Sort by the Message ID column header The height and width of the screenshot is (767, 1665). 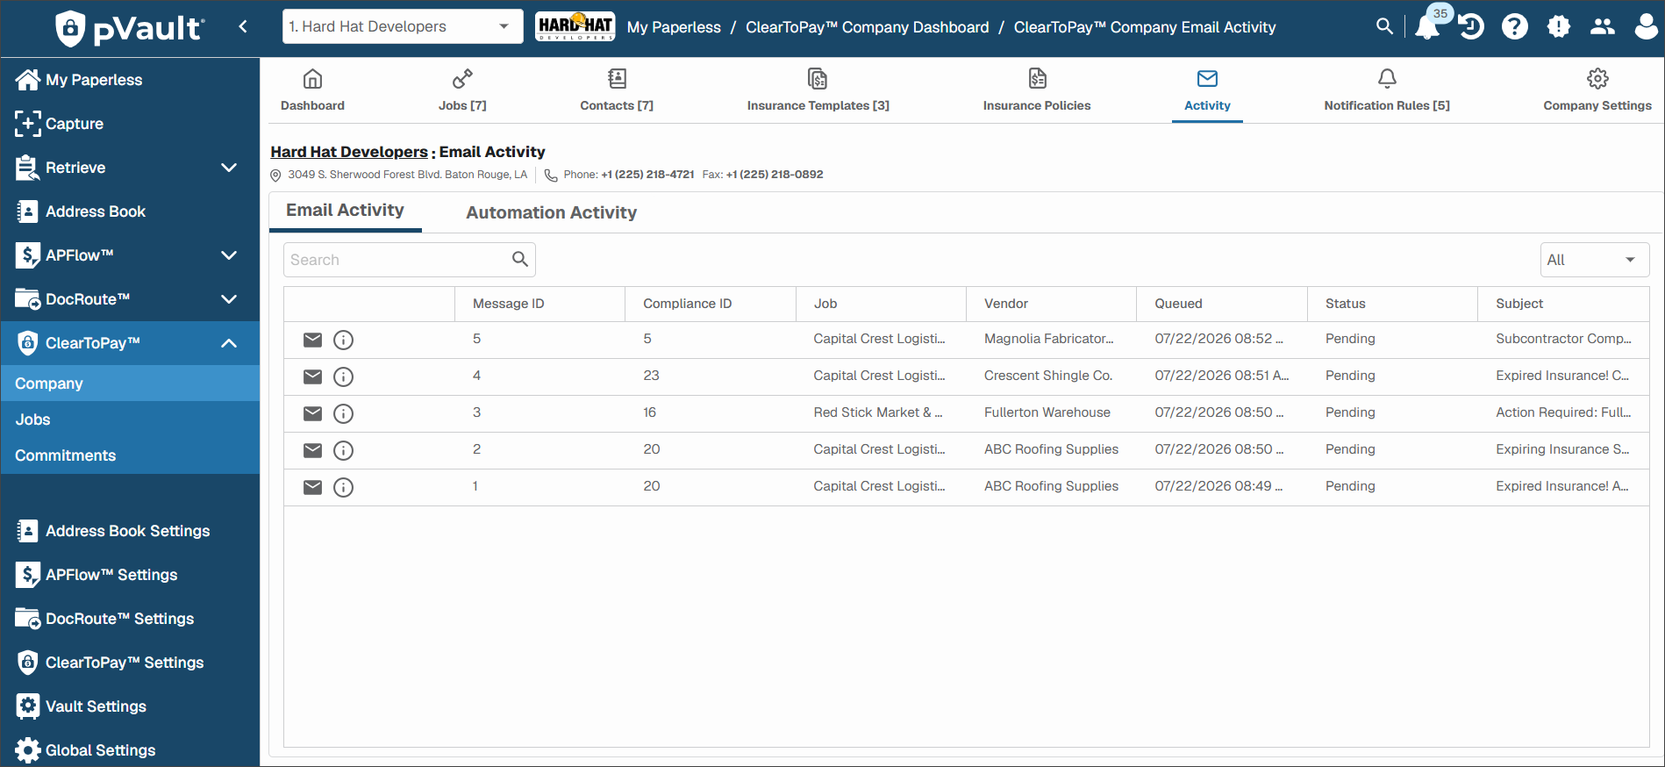(540, 304)
